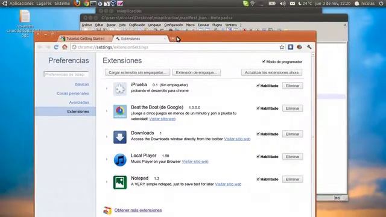Toggle Modo de programador checkbox
This screenshot has height=217, width=386.
tap(264, 61)
